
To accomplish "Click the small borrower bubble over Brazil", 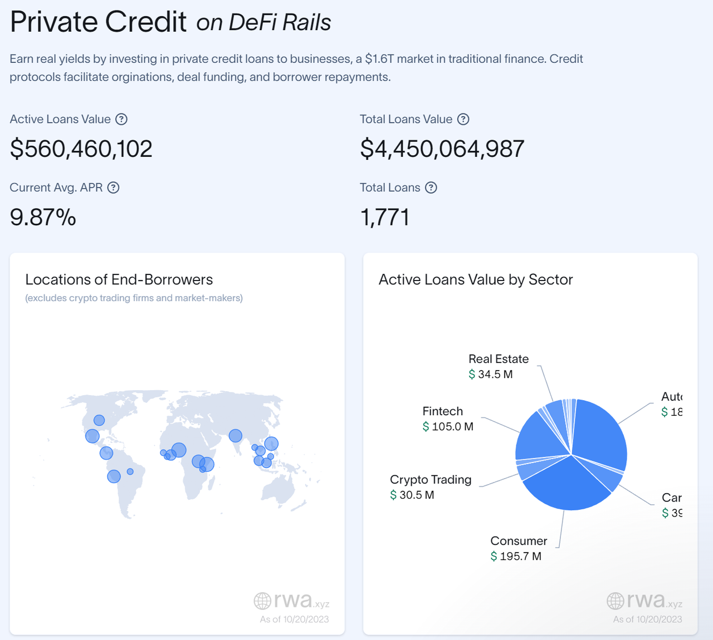I will point(130,471).
